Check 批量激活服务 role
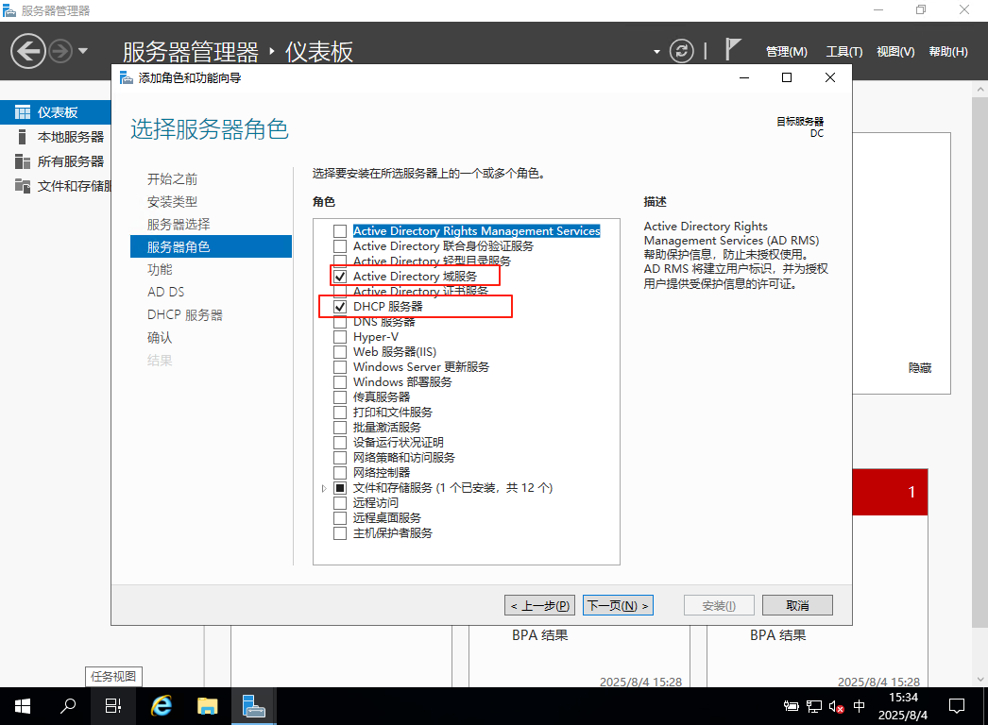 pos(340,428)
